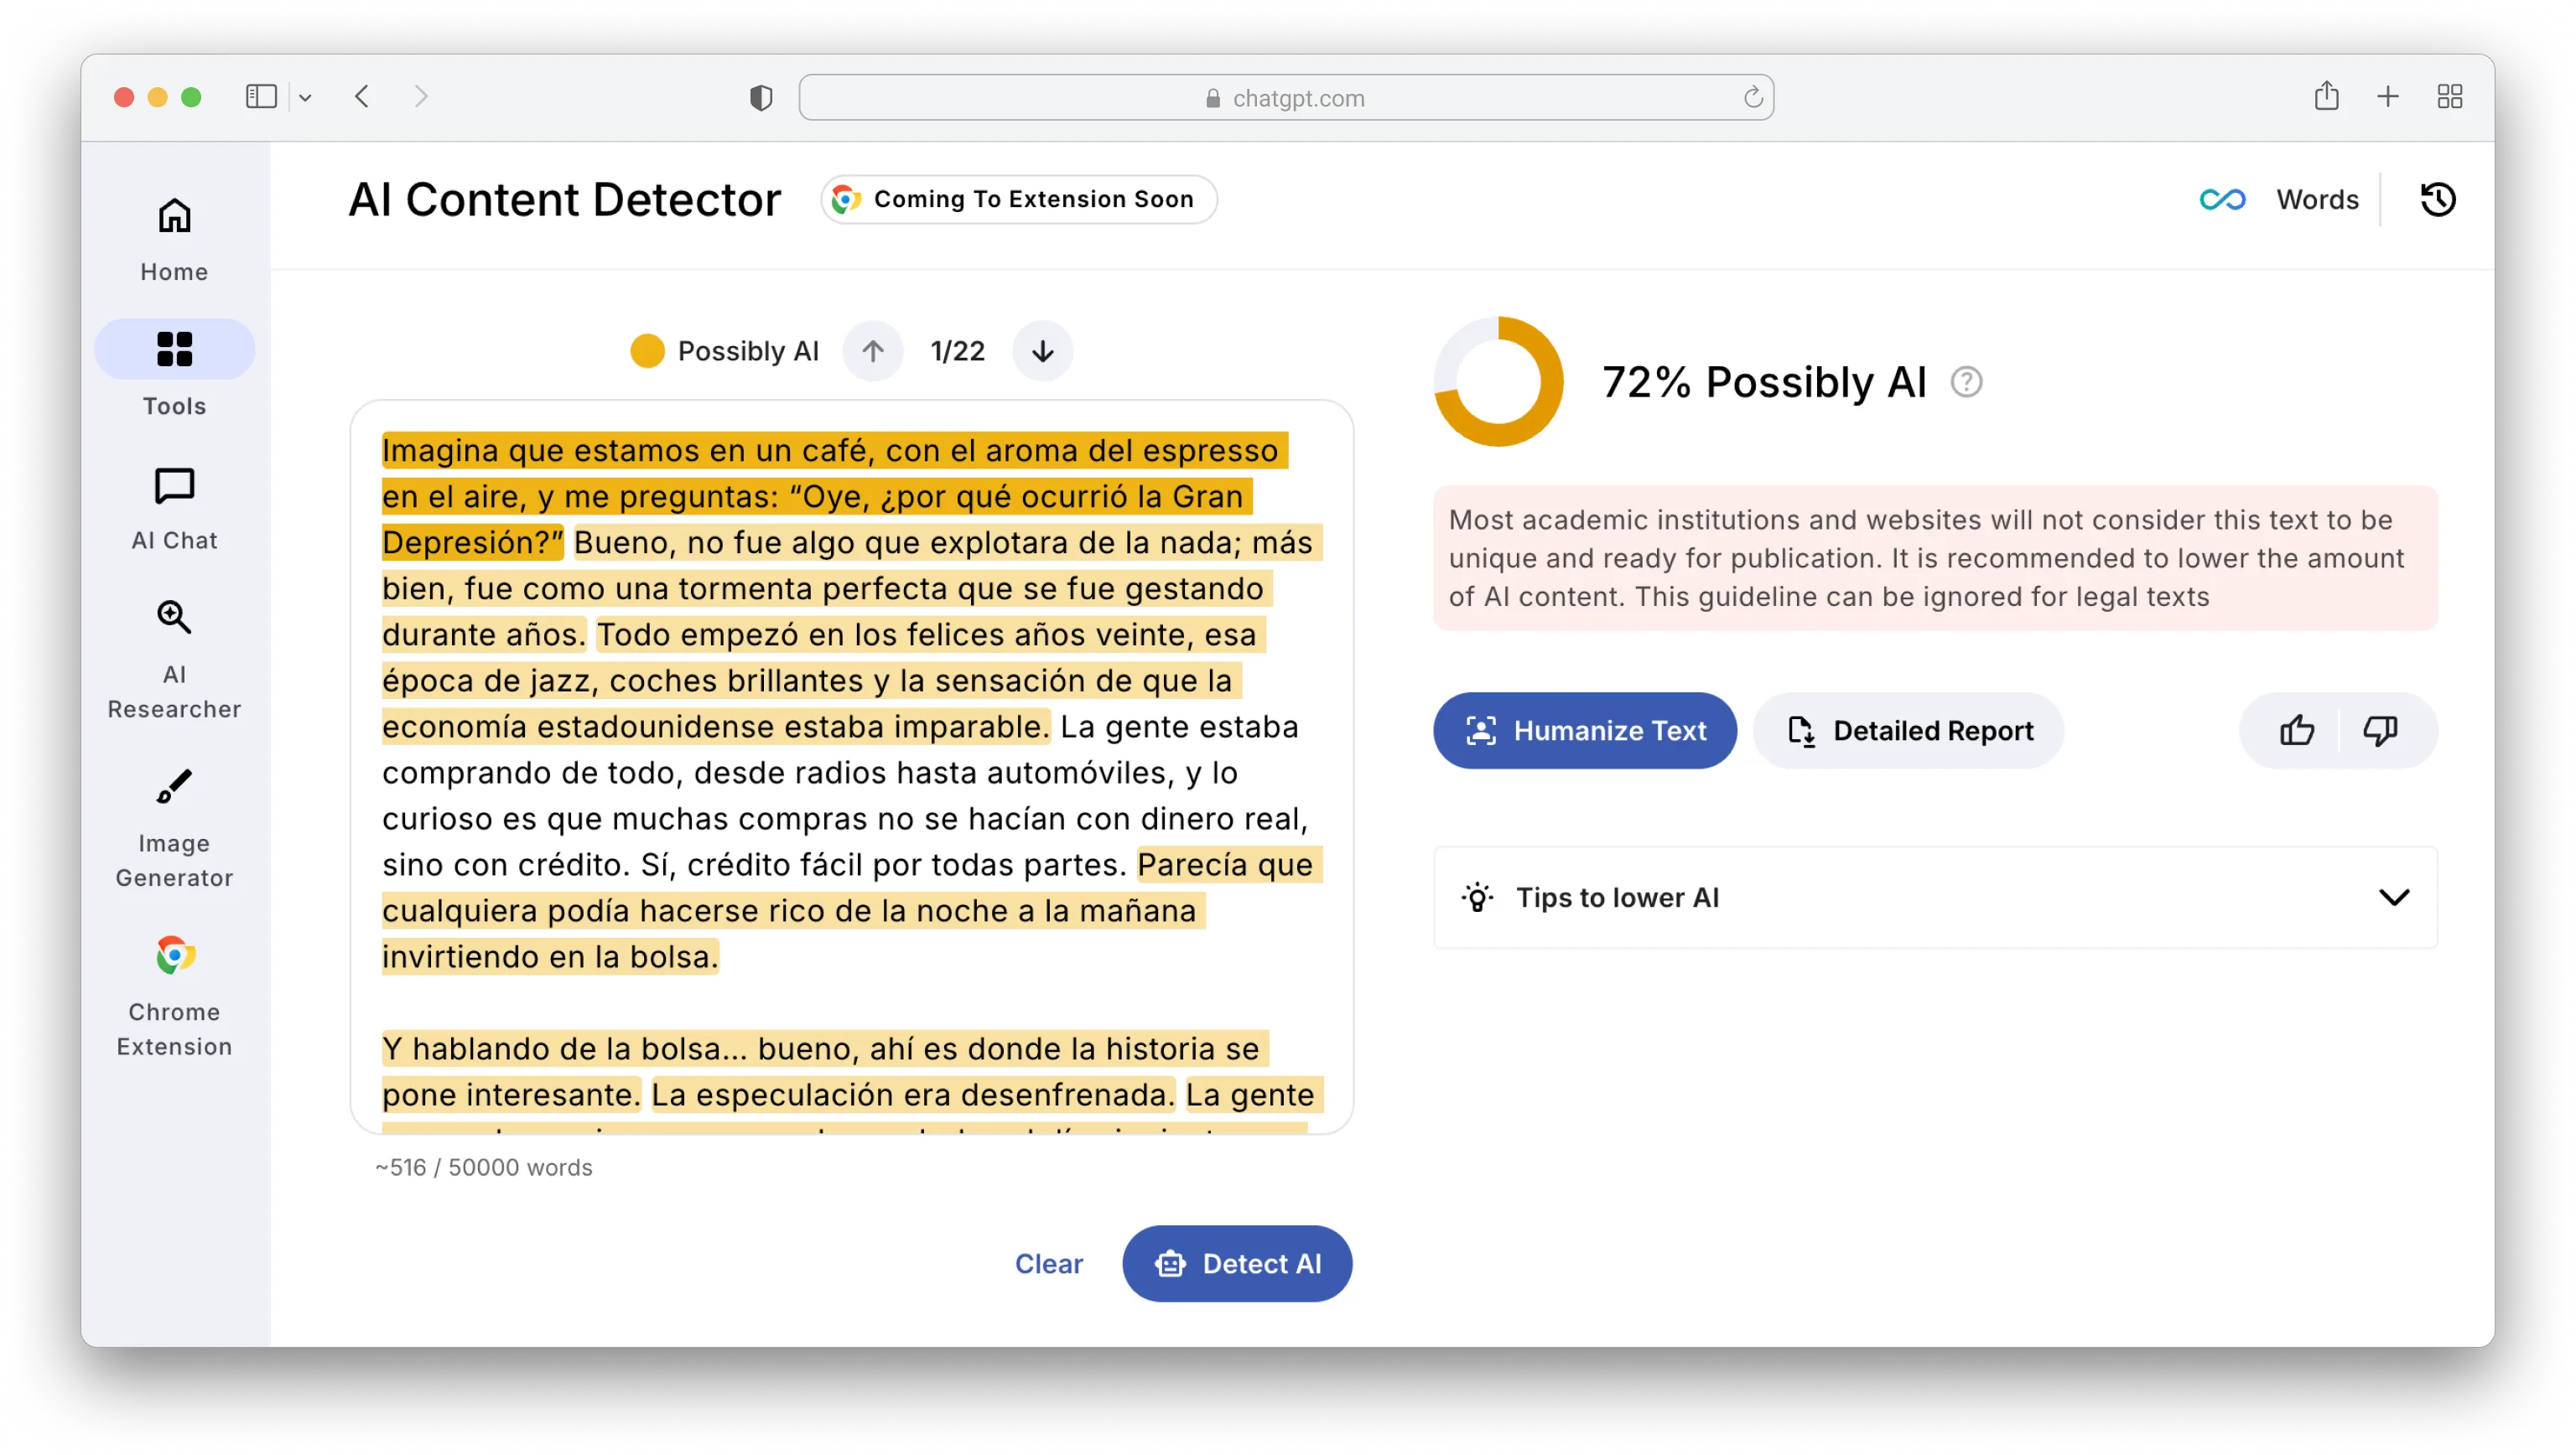Open the history clock icon

2437,199
